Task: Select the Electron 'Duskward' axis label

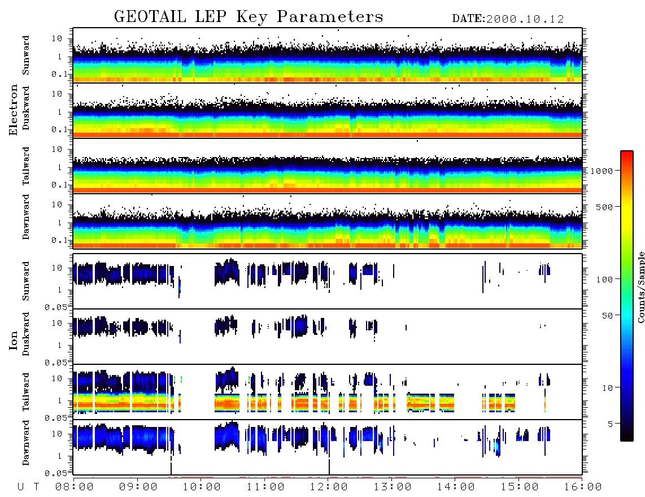Action: click(x=26, y=108)
